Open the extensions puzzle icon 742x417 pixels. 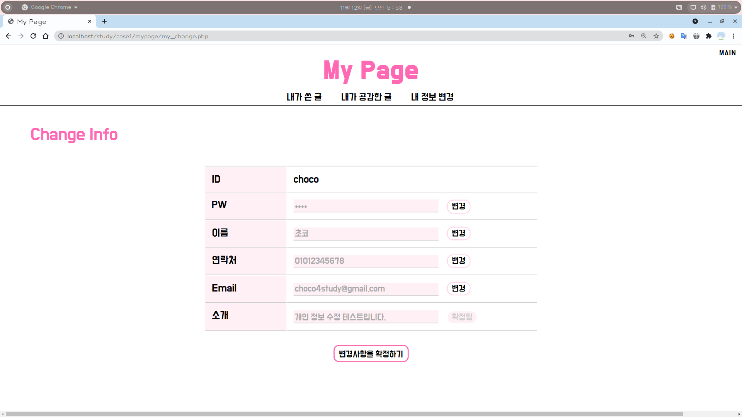709,36
